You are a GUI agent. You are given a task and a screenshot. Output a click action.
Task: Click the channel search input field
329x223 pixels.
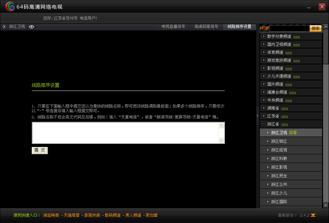[x=289, y=29]
